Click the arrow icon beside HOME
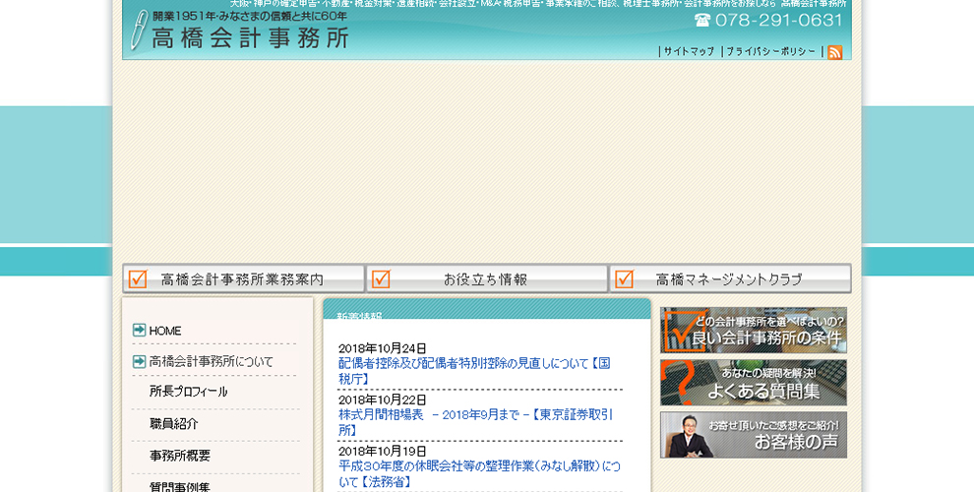The width and height of the screenshot is (974, 492). (x=139, y=330)
